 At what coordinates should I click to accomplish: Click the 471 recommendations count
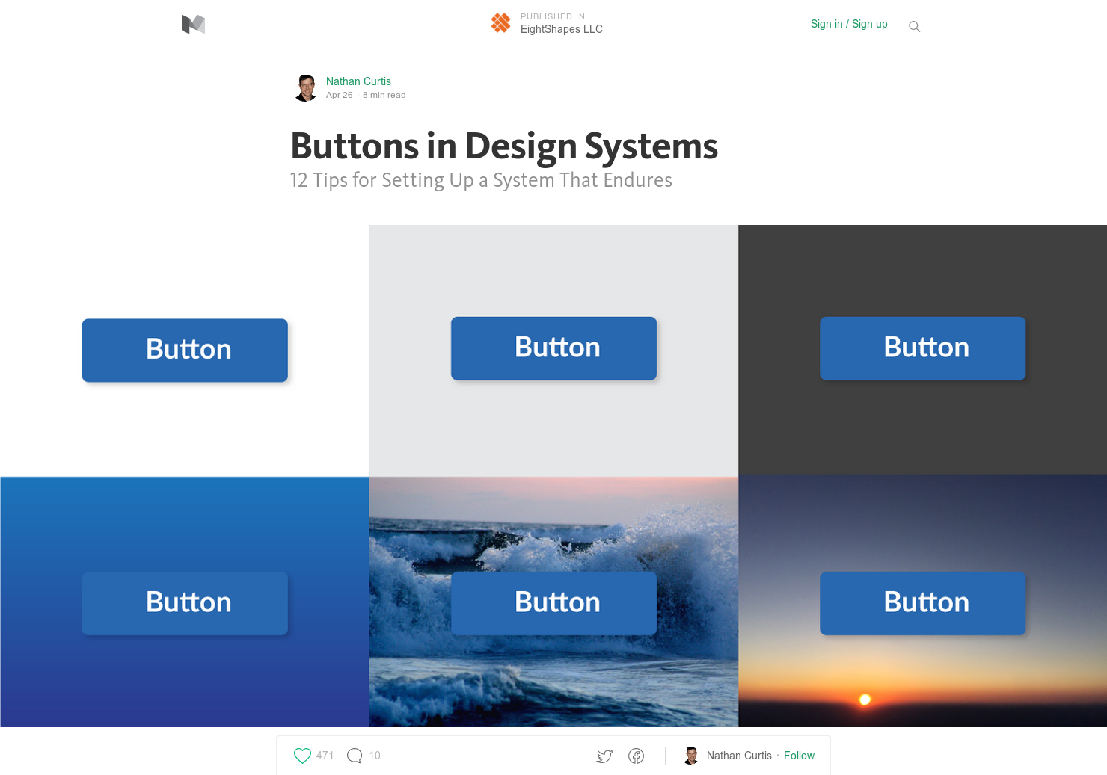(325, 756)
